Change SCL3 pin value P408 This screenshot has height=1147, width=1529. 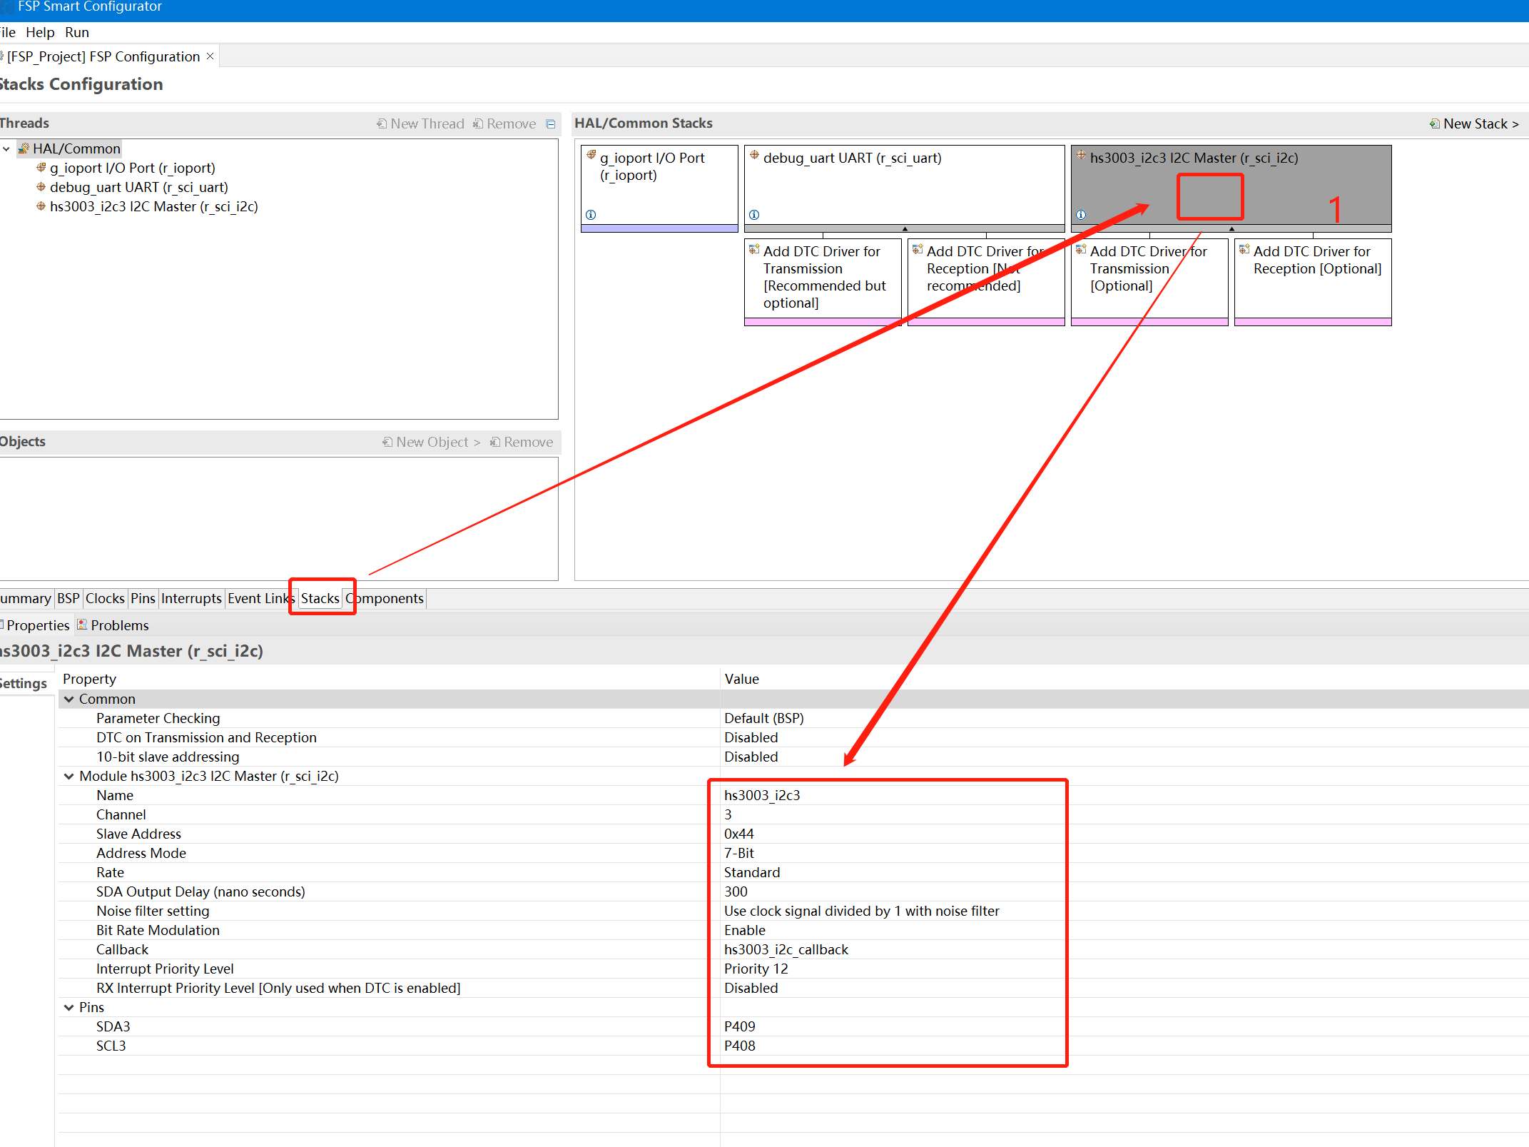740,1046
